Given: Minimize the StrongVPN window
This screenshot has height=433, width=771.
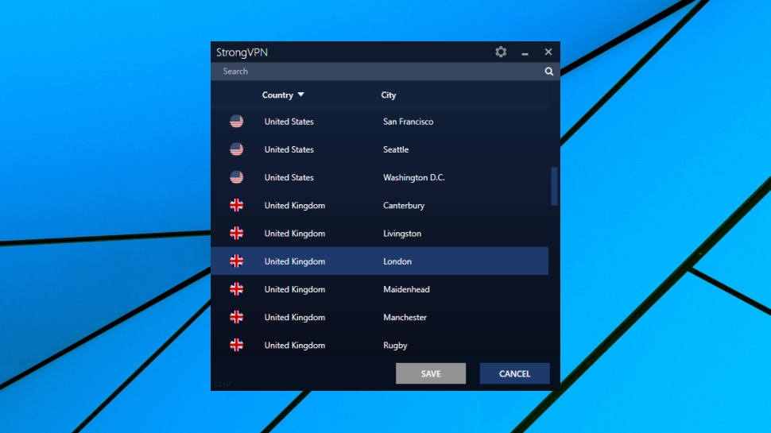Looking at the screenshot, I should 525,52.
